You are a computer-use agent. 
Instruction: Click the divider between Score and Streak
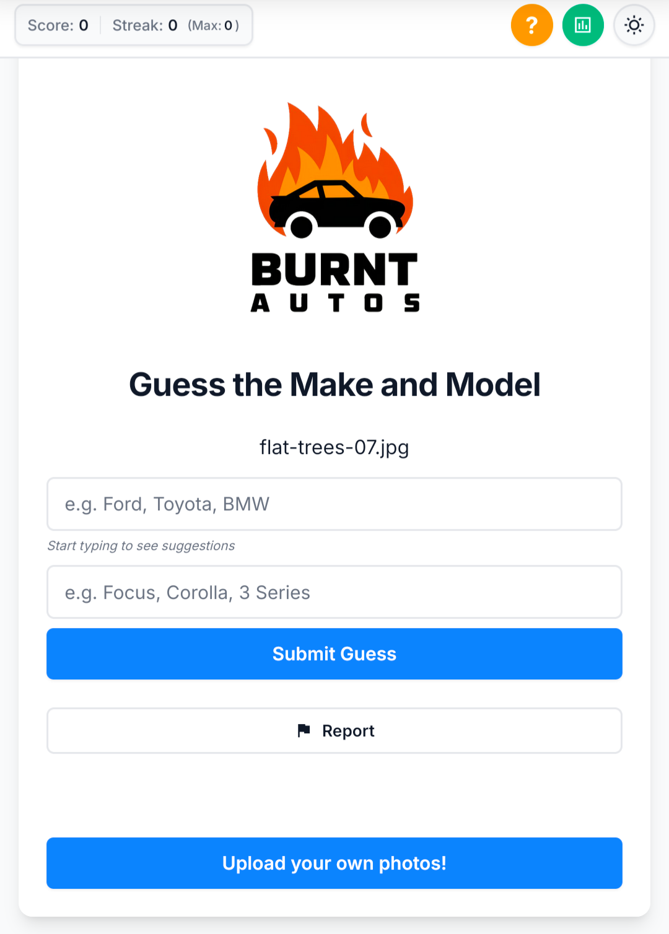click(x=100, y=25)
